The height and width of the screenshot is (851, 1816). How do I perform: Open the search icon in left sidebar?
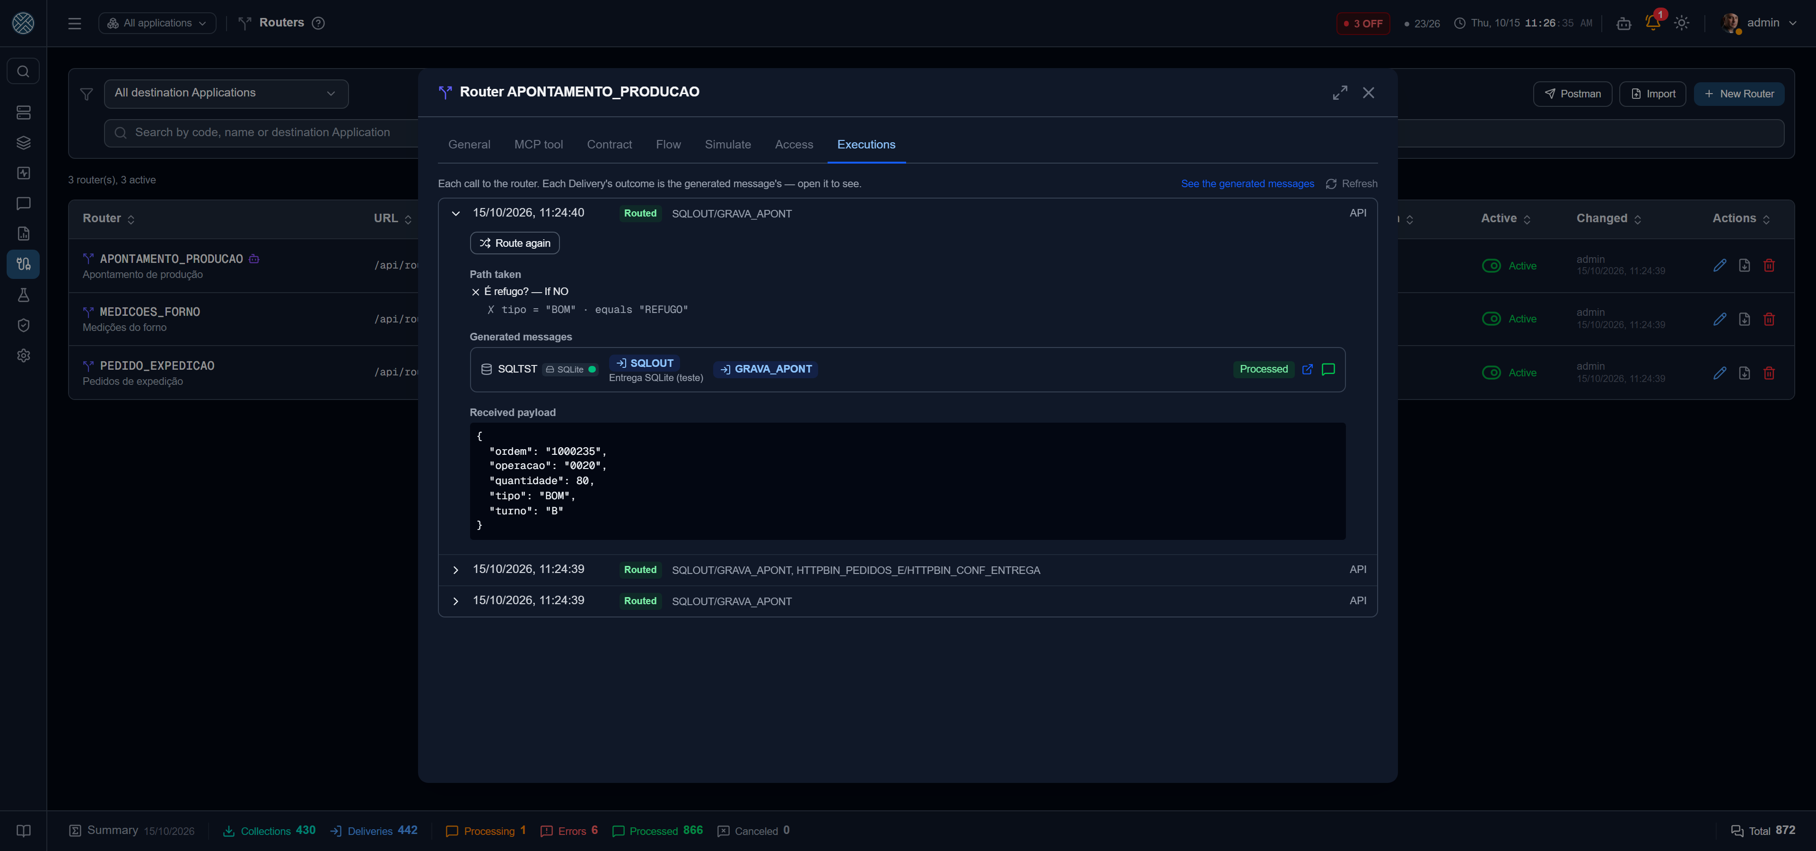point(23,71)
